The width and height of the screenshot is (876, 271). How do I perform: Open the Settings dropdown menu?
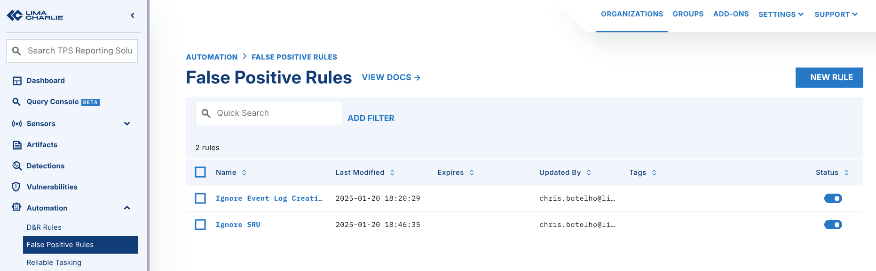pos(781,15)
